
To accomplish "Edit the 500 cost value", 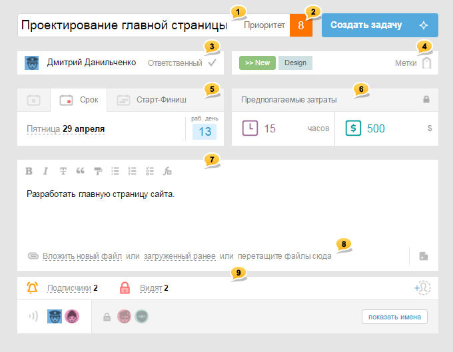I will (x=376, y=128).
